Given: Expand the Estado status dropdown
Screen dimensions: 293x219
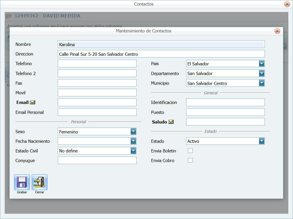Looking at the screenshot, I should 262,141.
